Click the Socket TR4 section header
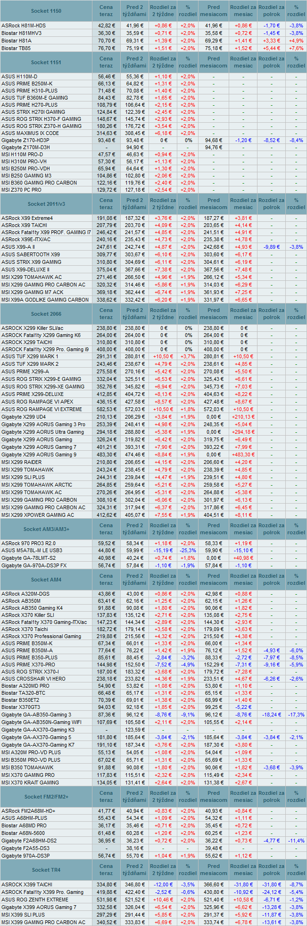The width and height of the screenshot is (307, 926). pos(46,870)
